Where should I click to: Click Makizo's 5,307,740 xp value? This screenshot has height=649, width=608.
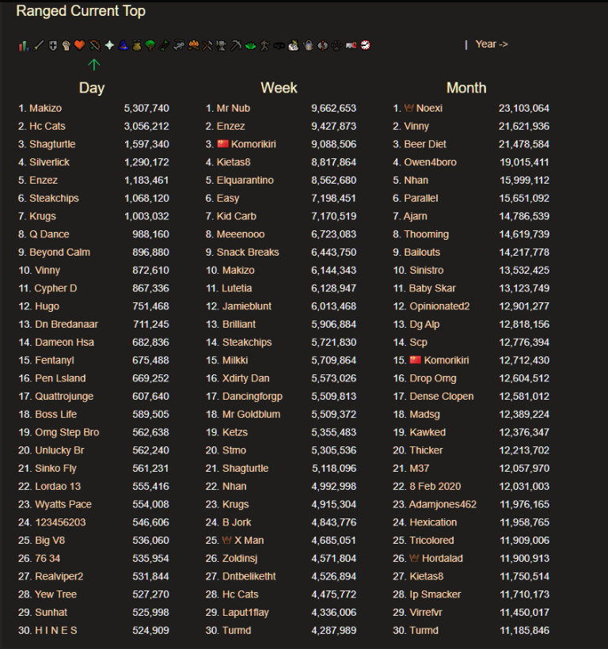point(146,108)
